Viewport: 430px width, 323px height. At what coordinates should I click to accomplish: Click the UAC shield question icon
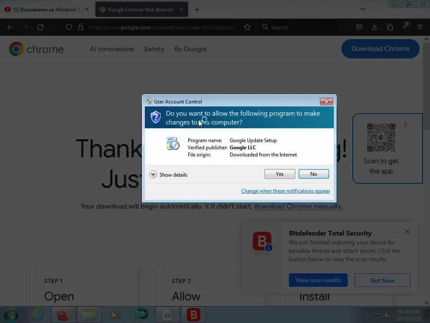(x=155, y=117)
